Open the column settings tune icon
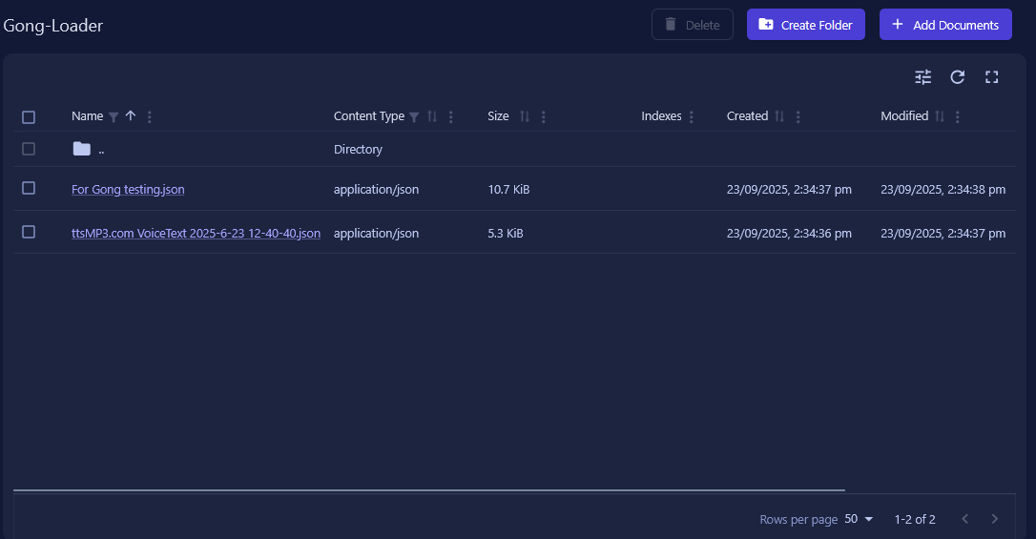This screenshot has height=539, width=1036. click(922, 77)
